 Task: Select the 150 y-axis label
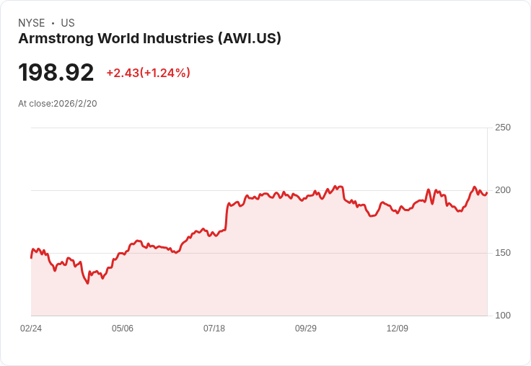pyautogui.click(x=503, y=253)
